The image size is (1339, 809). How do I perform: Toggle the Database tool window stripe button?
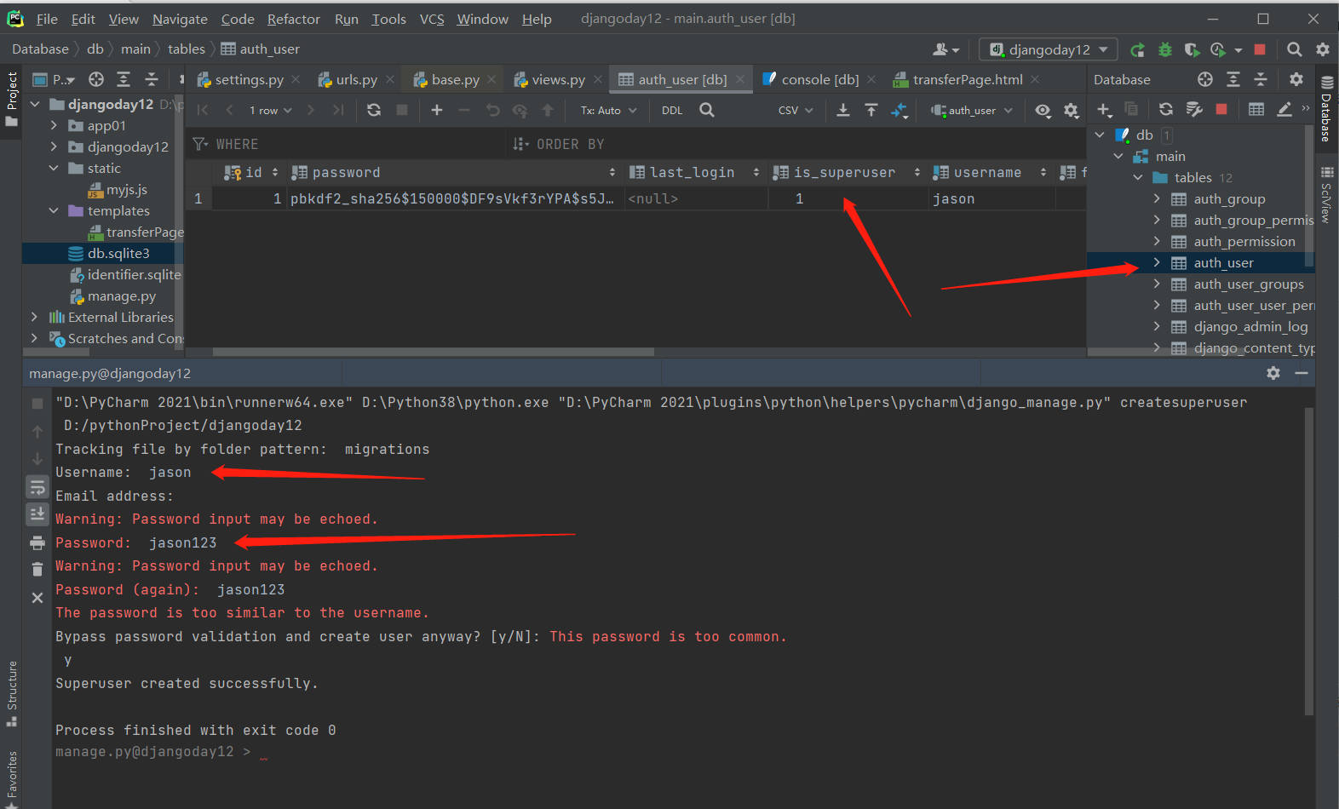[x=1326, y=109]
